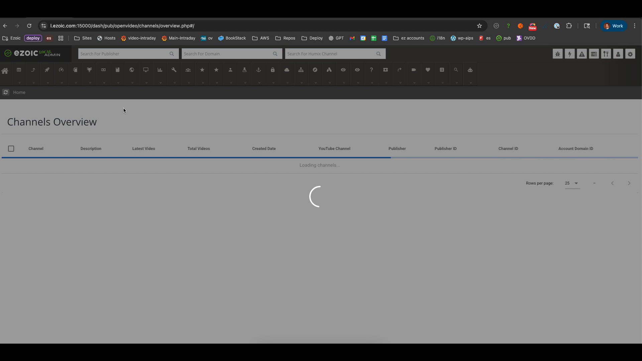Open the padlock icon menu
Image resolution: width=642 pixels, height=361 pixels.
[273, 70]
